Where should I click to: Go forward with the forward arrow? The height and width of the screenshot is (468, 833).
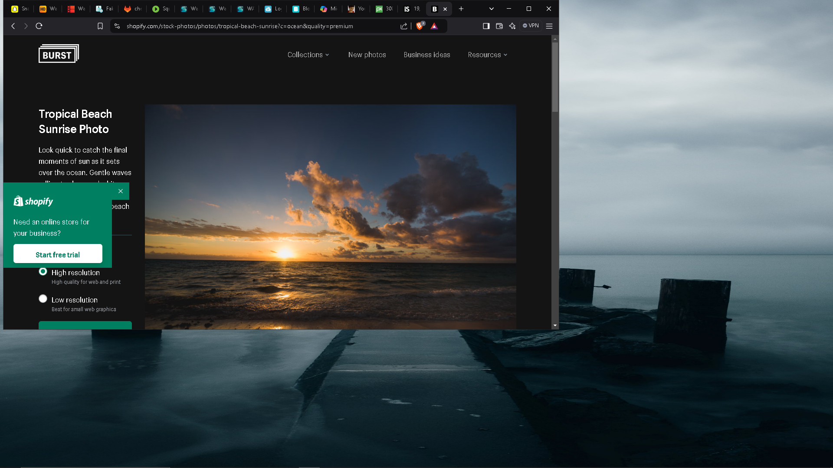26,26
